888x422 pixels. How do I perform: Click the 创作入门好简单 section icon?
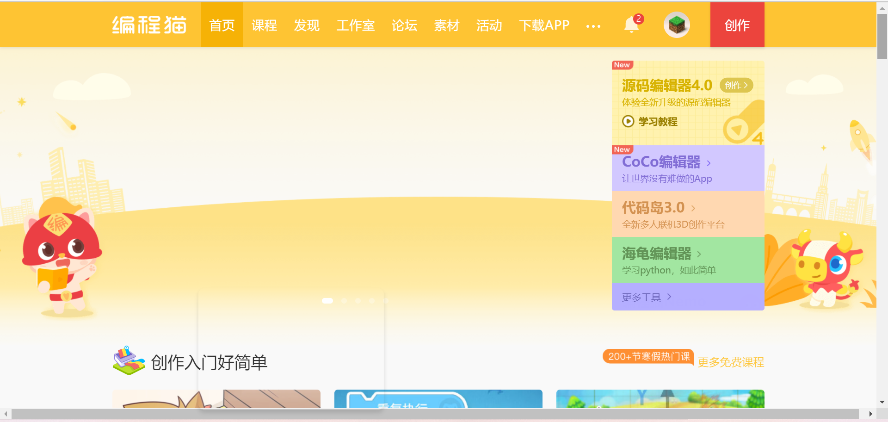[x=129, y=360]
